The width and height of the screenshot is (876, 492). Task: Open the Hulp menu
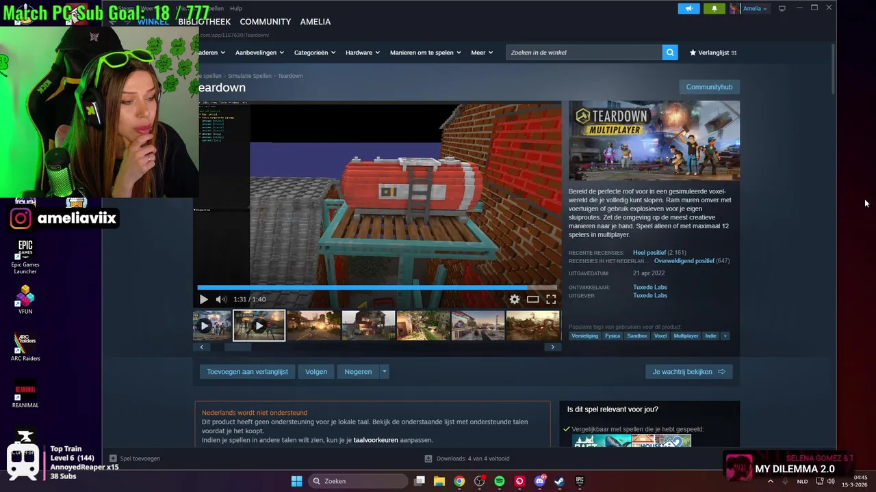coord(236,8)
